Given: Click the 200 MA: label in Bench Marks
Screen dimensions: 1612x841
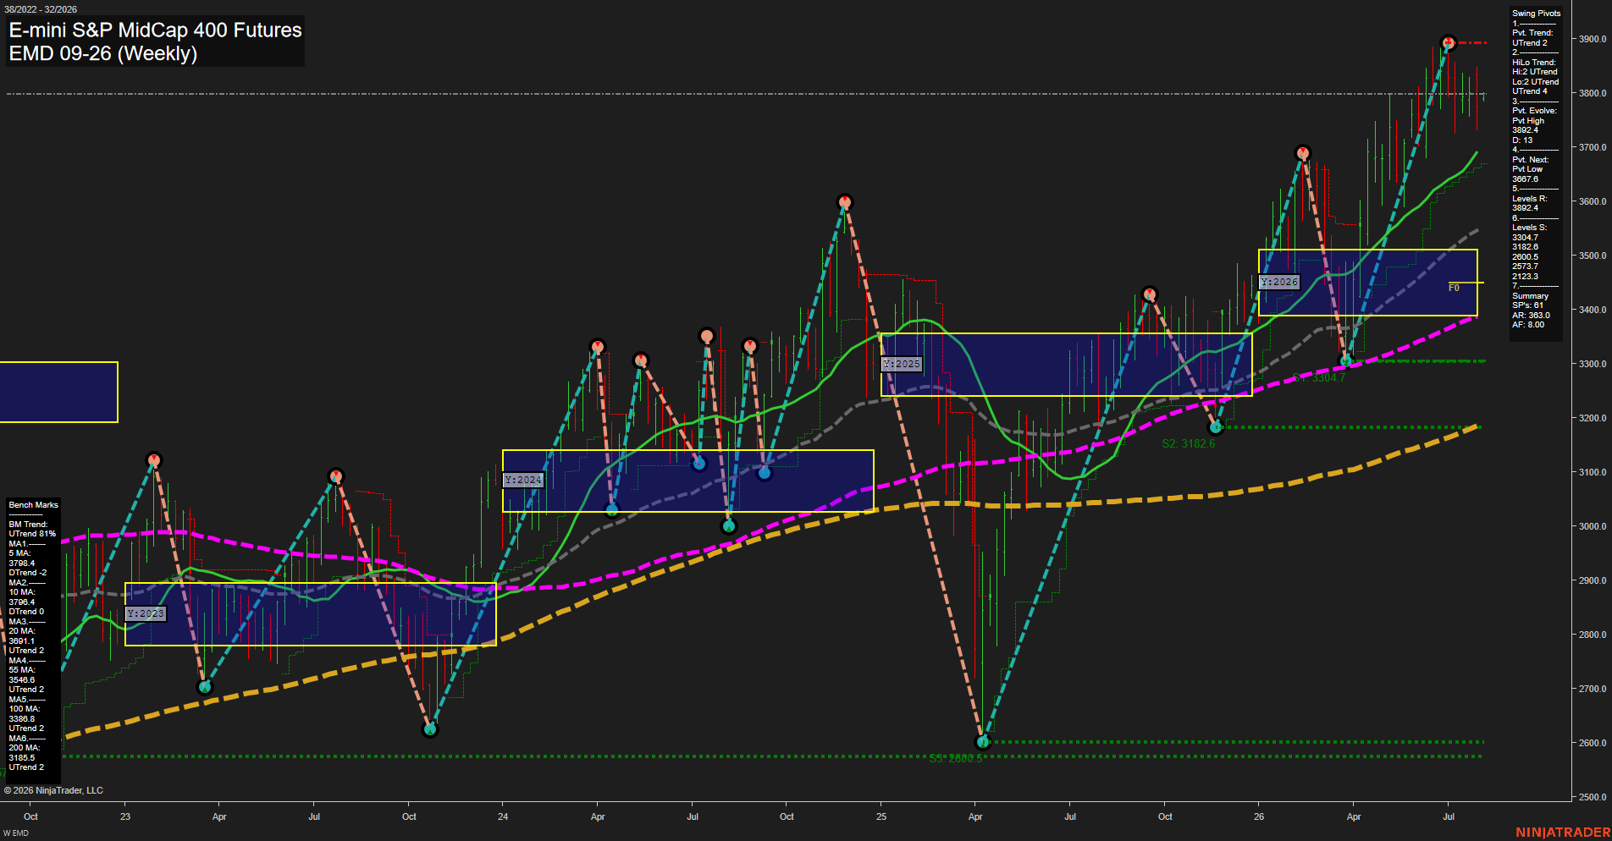Looking at the screenshot, I should [x=25, y=748].
